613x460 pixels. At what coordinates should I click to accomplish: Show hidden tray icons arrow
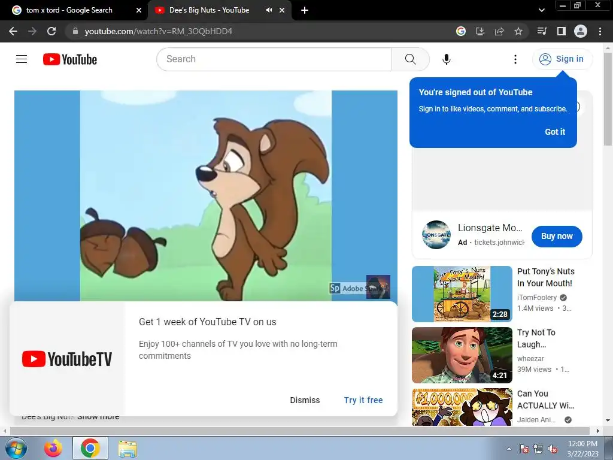(509, 449)
